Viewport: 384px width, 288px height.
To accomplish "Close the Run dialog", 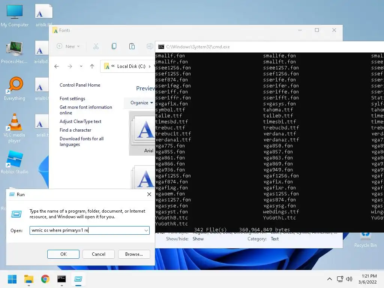I will (149, 195).
